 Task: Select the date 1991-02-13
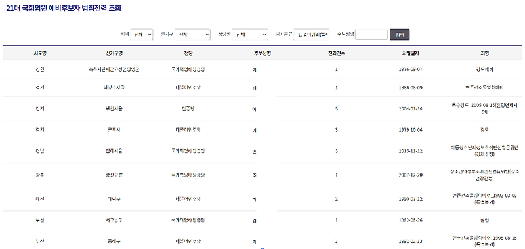click(x=411, y=241)
